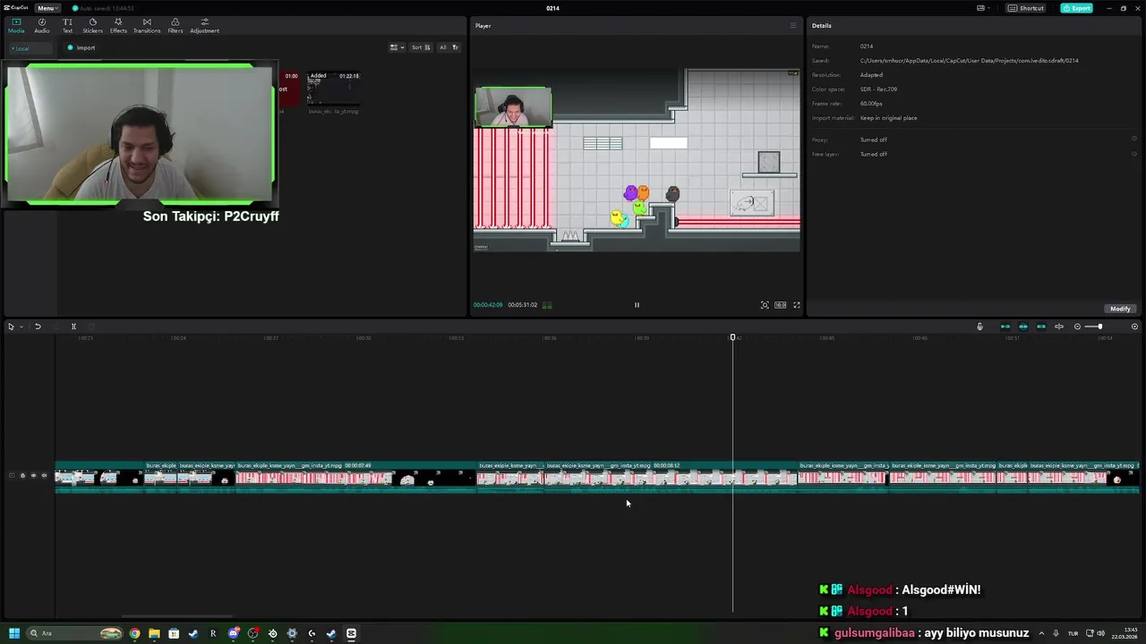Open the media view layout dropdown
1146x644 pixels.
point(398,47)
